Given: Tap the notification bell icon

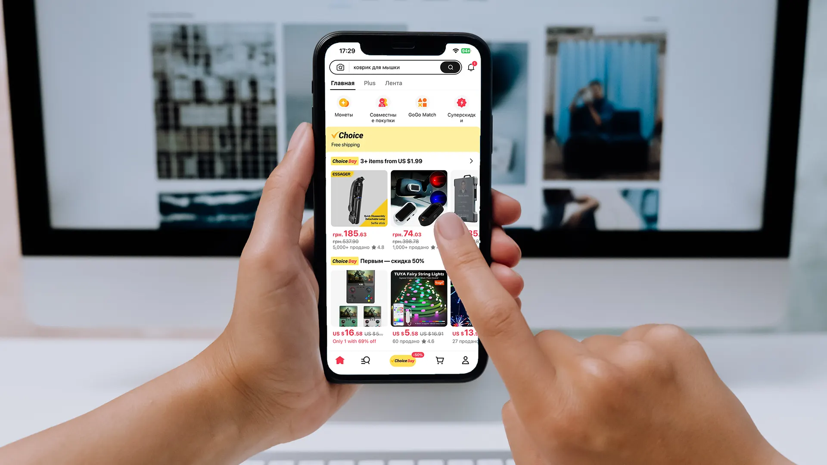Looking at the screenshot, I should [470, 68].
